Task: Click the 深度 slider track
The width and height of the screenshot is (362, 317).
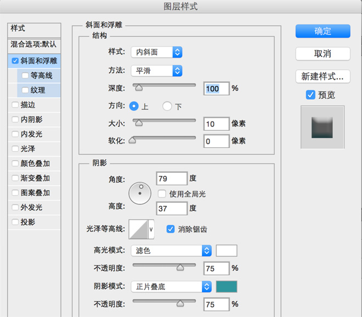Action: [165, 85]
